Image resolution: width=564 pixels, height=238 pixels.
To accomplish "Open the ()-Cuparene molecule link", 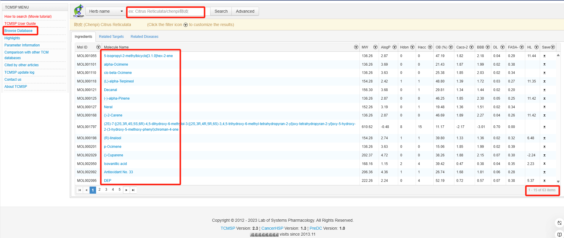I will pyautogui.click(x=114, y=155).
